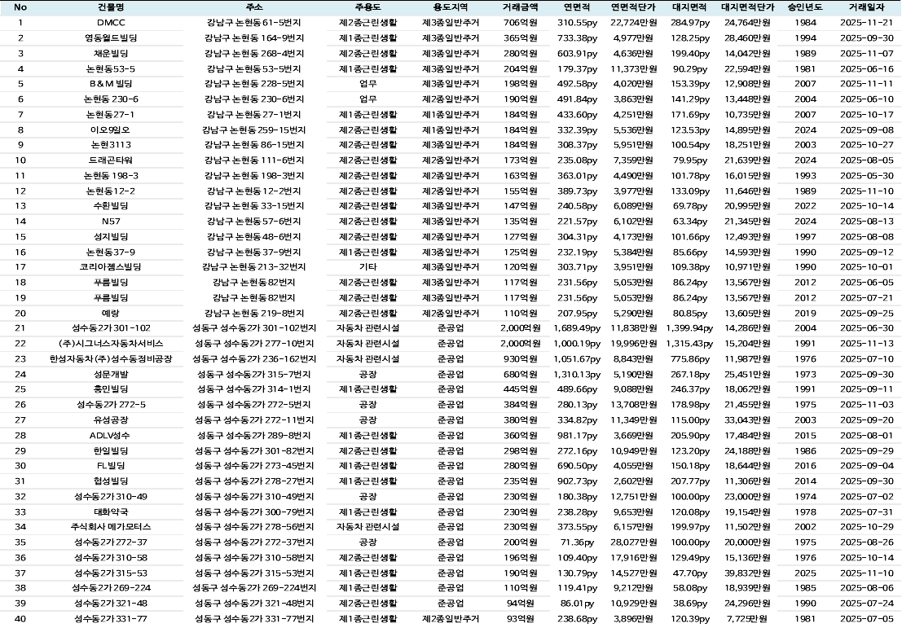Select building name 영동월드빌딩

(111, 38)
